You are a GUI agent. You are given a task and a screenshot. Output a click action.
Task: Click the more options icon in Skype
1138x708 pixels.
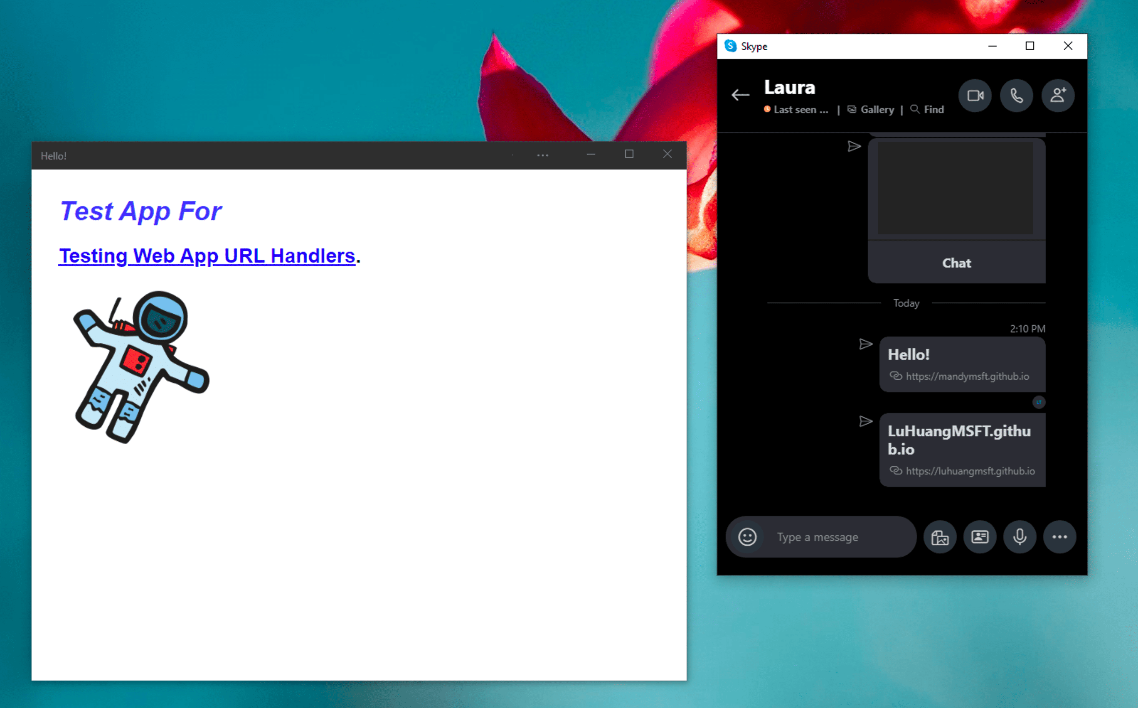click(1060, 537)
